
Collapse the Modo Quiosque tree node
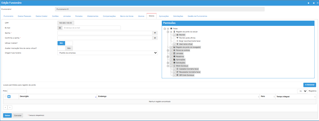(168, 66)
